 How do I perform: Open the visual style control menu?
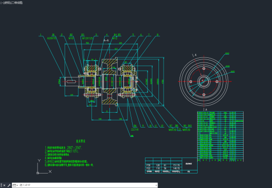coord(17,3)
